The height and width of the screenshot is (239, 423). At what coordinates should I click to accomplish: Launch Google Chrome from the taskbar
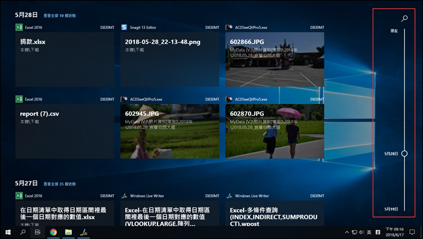tap(54, 232)
